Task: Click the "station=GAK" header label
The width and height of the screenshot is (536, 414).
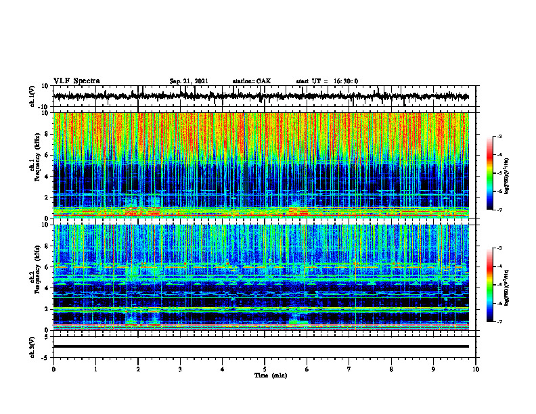Action: pos(252,81)
